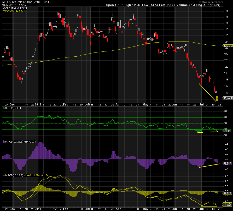Click the Last 115.21 value in header
Viewport: 233px width, 212px height.
(167, 5)
